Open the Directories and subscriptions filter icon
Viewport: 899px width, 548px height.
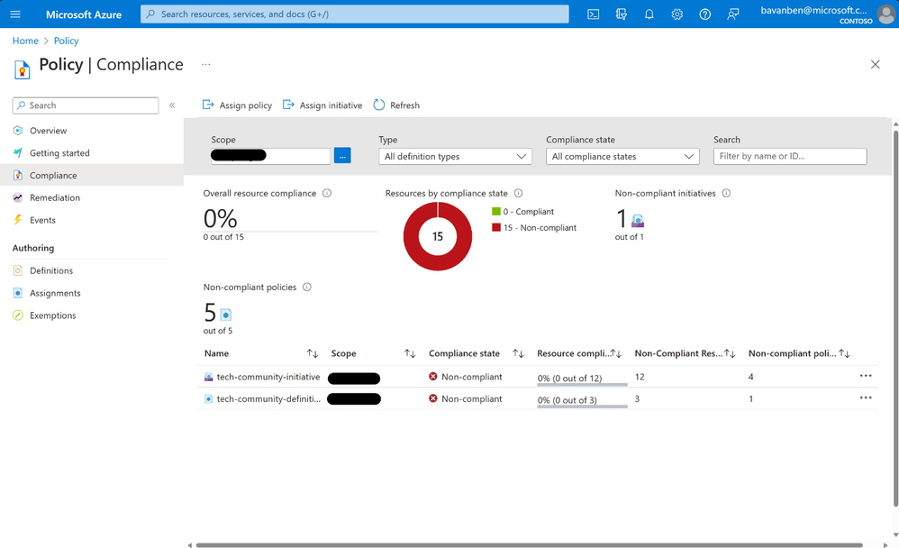point(621,14)
